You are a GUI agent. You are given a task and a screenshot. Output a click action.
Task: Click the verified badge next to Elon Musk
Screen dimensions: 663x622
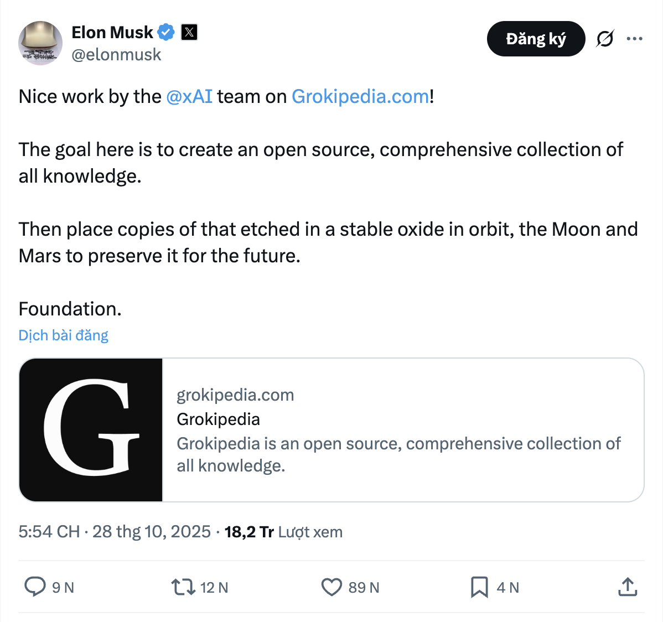coord(165,32)
